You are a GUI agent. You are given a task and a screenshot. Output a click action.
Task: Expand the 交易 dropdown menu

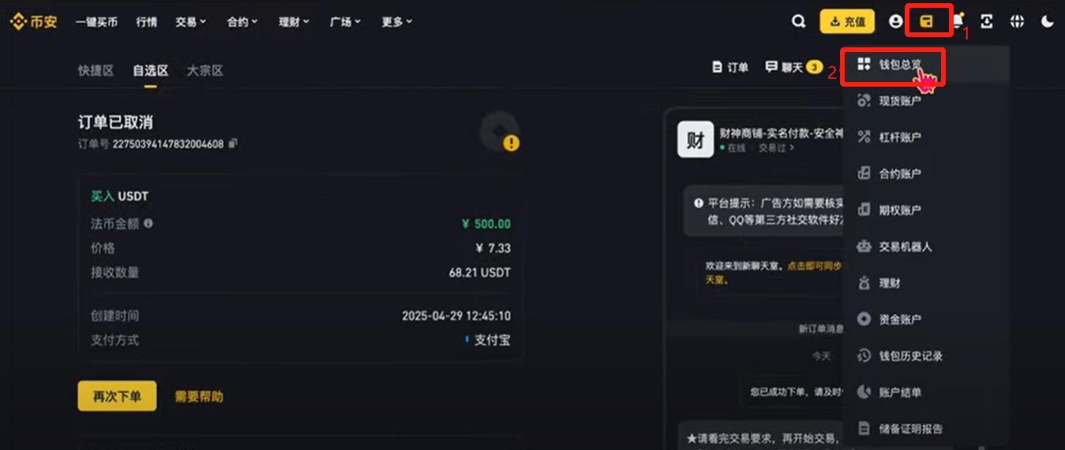pos(191,22)
